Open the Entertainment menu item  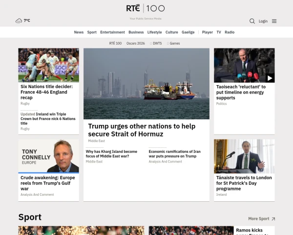click(112, 32)
